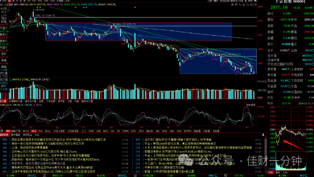Open headline starting with 国家发展改革委
The height and width of the screenshot is (177, 314).
58,140
